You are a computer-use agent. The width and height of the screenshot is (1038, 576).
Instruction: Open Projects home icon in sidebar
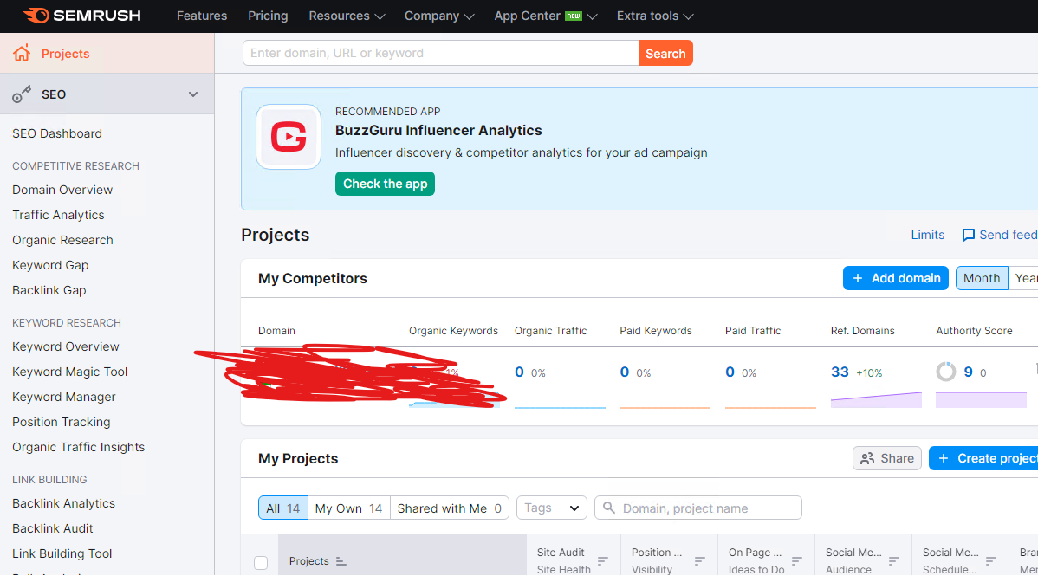click(x=21, y=54)
